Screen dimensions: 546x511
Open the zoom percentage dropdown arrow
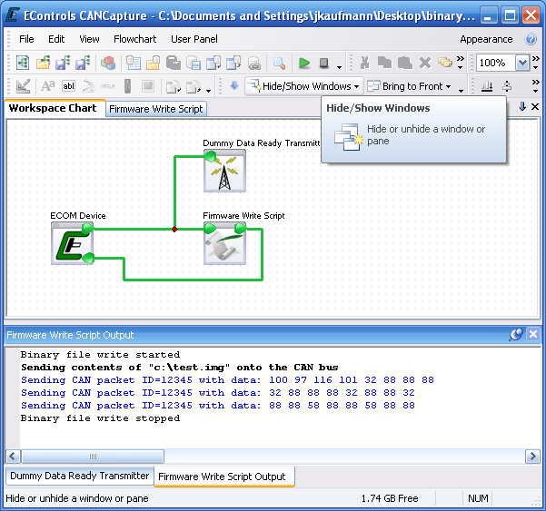click(522, 63)
